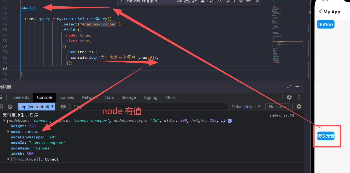Expand the debugger panel to full size
350x173 pixels.
click(289, 87)
